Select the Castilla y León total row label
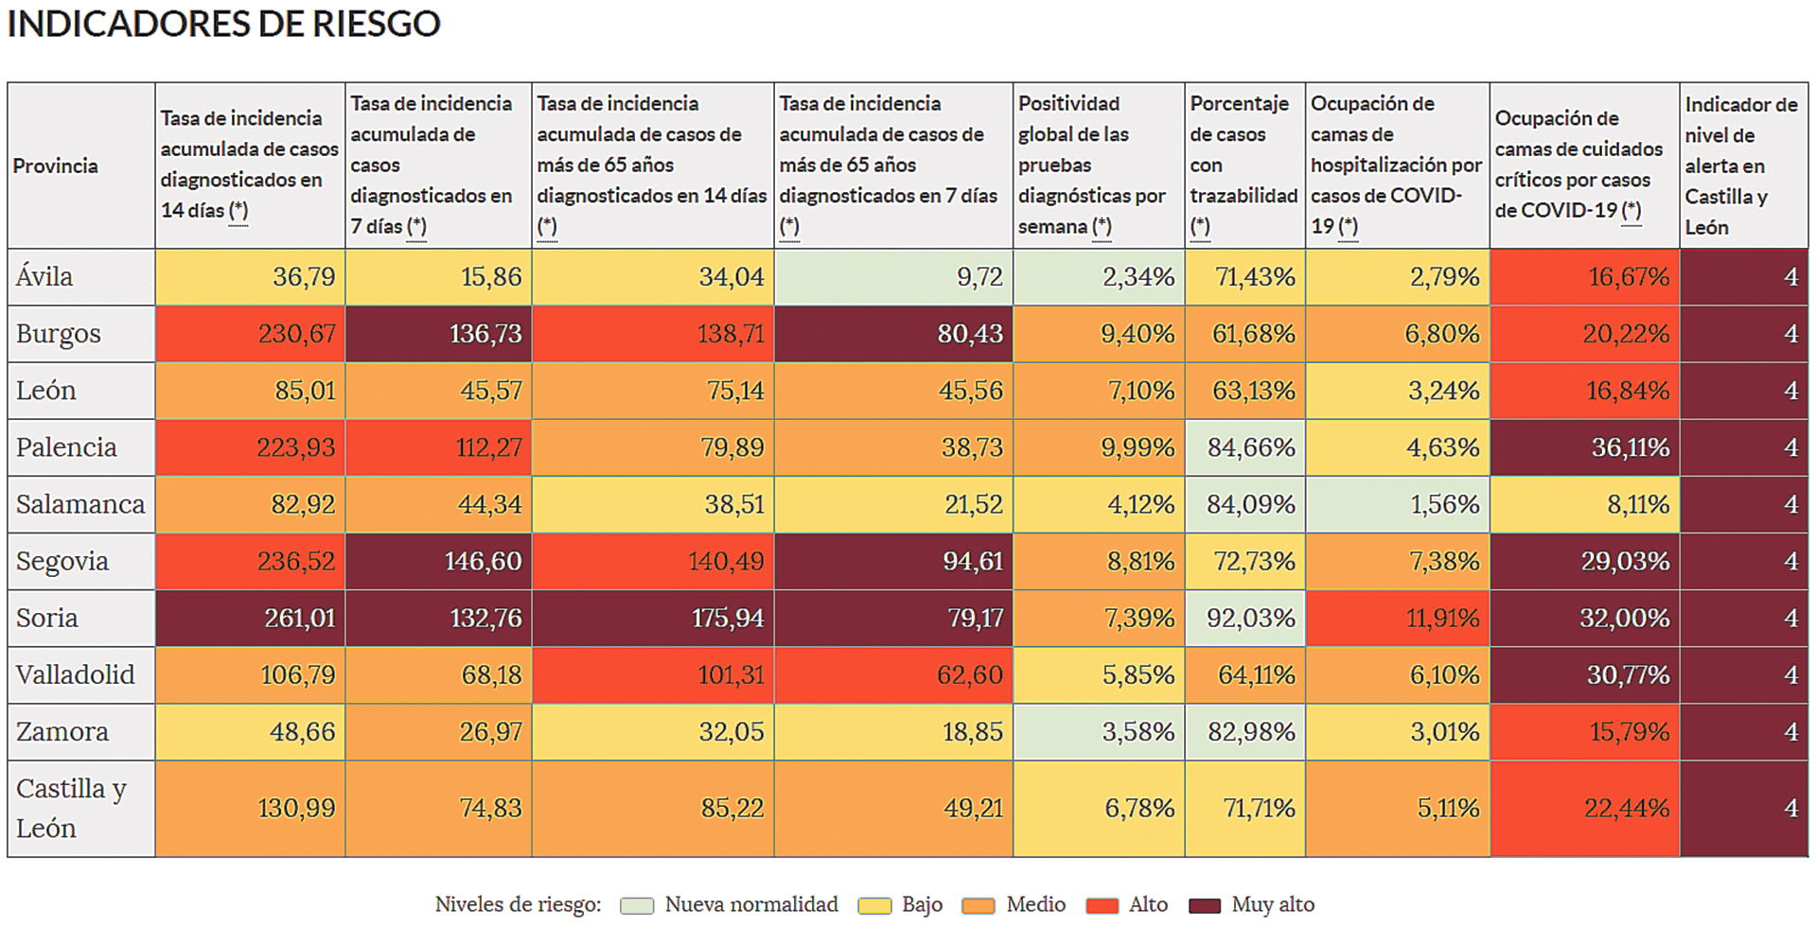The width and height of the screenshot is (1817, 926). 71,808
